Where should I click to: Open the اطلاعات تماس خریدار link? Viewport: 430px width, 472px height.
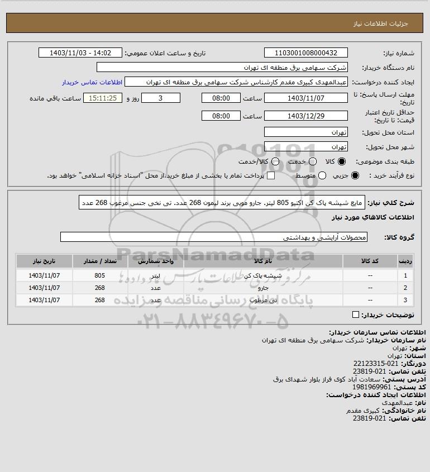pos(92,82)
